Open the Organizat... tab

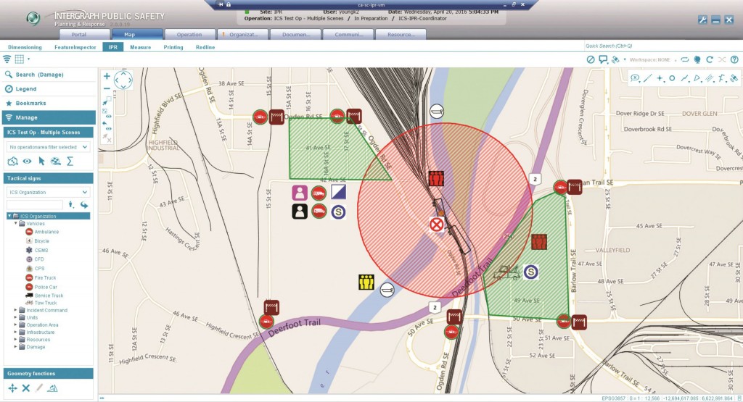tap(242, 35)
